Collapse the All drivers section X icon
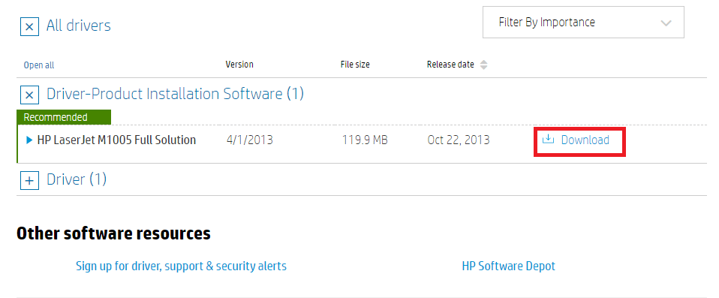 tap(29, 26)
